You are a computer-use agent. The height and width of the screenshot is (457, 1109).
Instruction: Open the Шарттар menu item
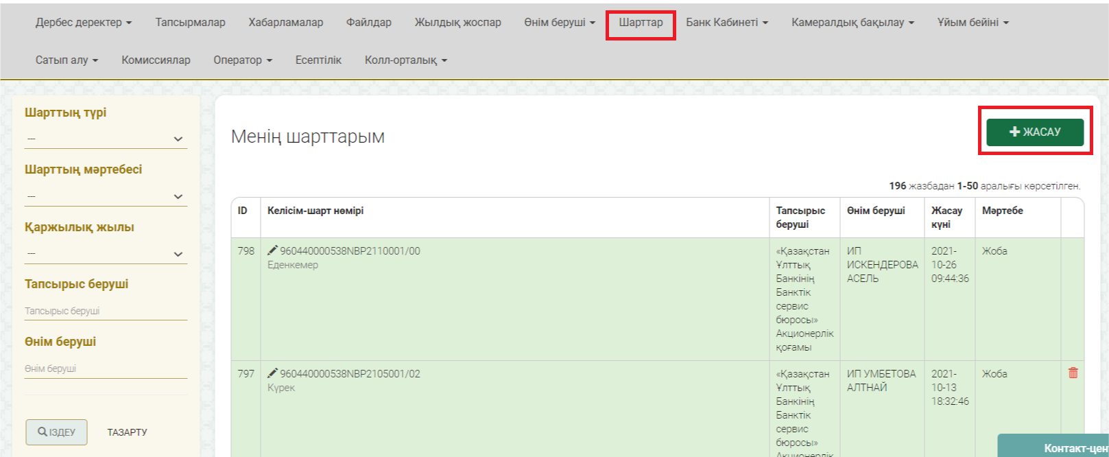pos(641,23)
